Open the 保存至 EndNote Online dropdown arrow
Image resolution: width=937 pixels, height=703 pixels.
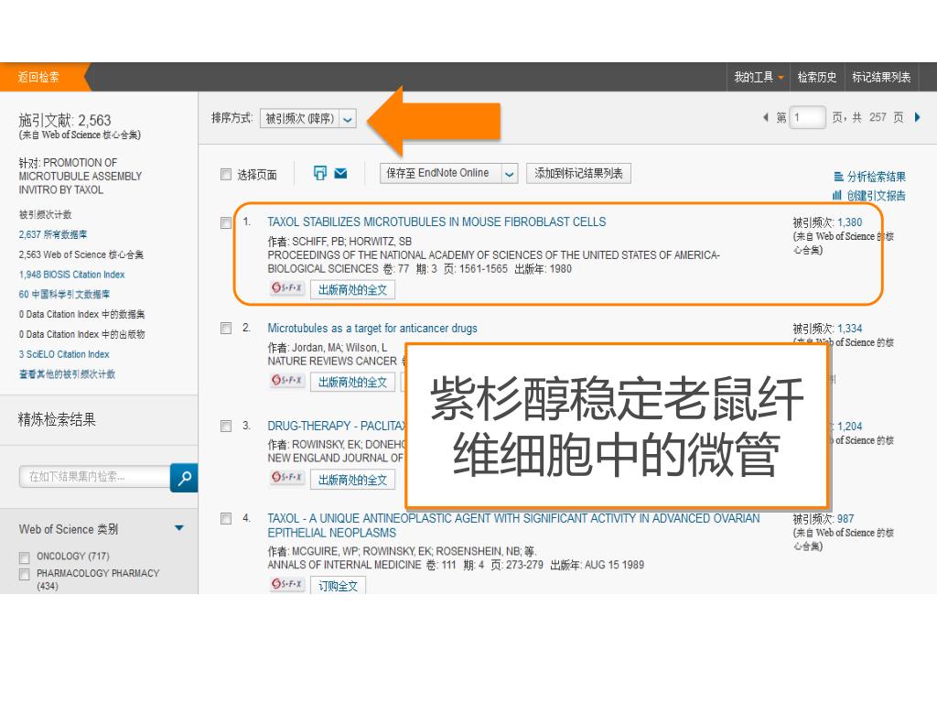[x=509, y=174]
